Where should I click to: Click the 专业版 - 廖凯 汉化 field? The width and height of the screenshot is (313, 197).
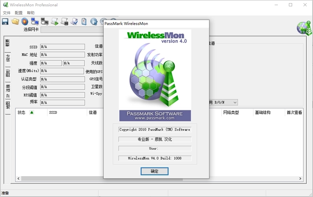coord(155,139)
